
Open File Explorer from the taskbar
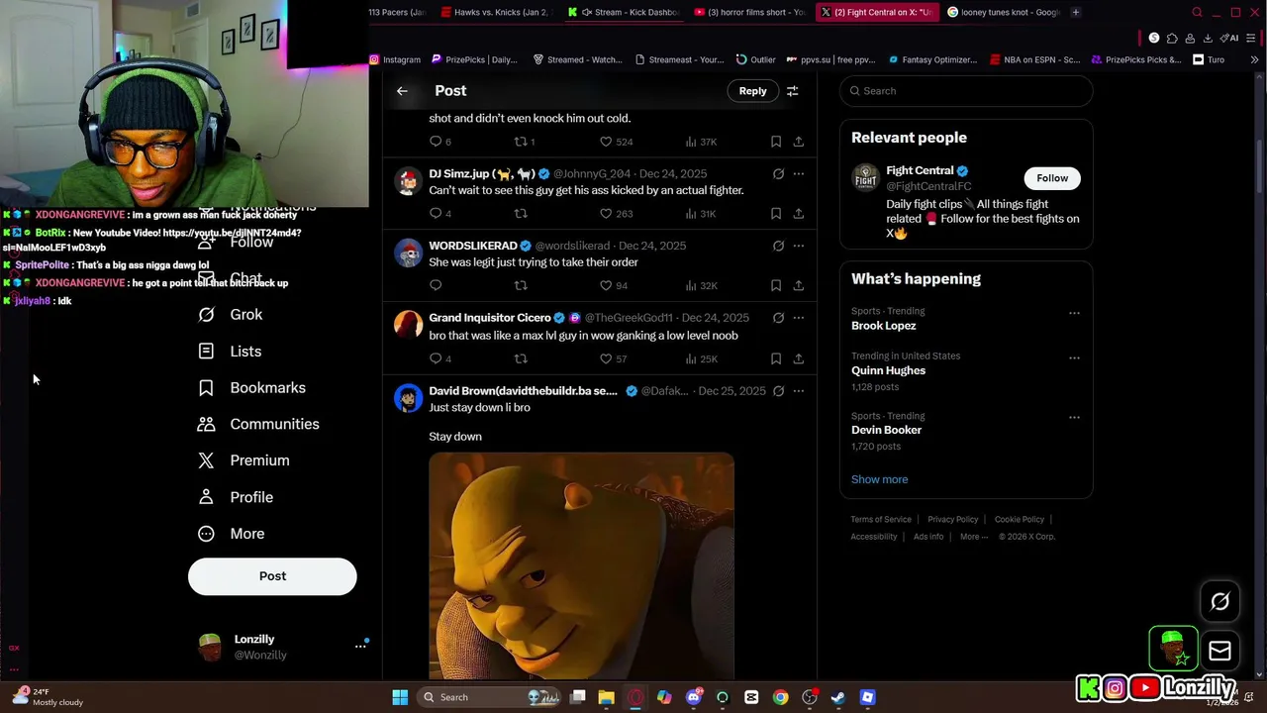pyautogui.click(x=607, y=697)
